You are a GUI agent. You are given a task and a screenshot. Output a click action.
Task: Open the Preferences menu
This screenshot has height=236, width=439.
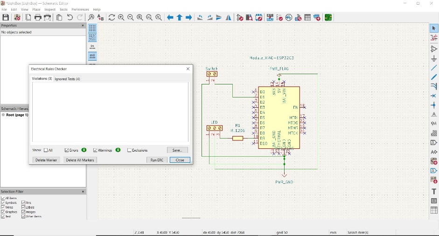click(80, 9)
